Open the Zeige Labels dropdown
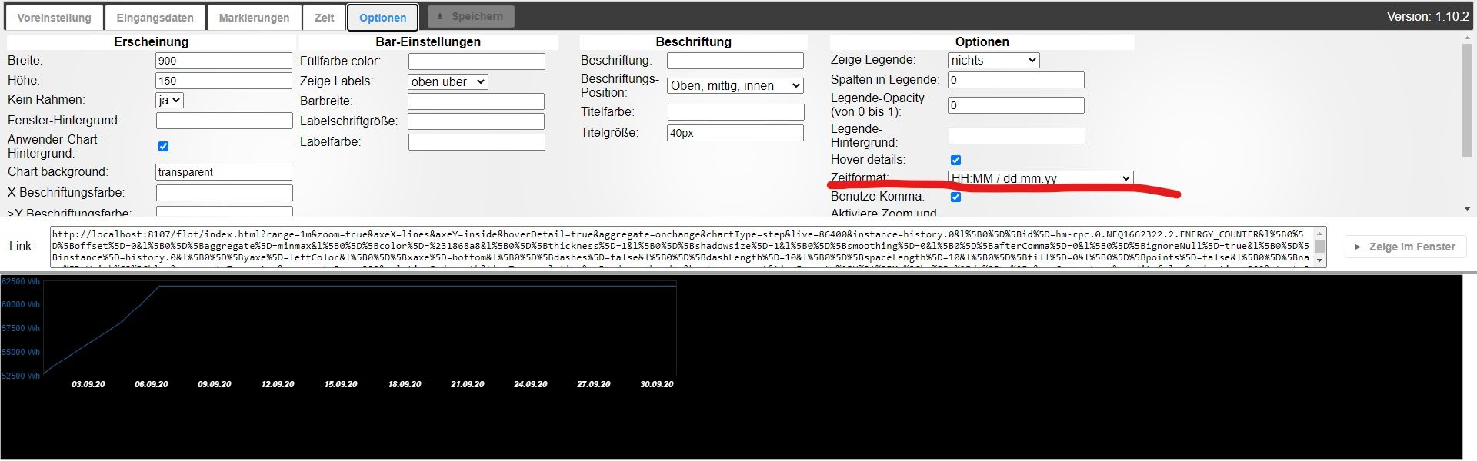This screenshot has height=461, width=1477. 448,81
